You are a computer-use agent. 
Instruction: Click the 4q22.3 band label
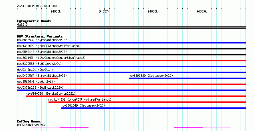pyautogui.click(x=22, y=24)
